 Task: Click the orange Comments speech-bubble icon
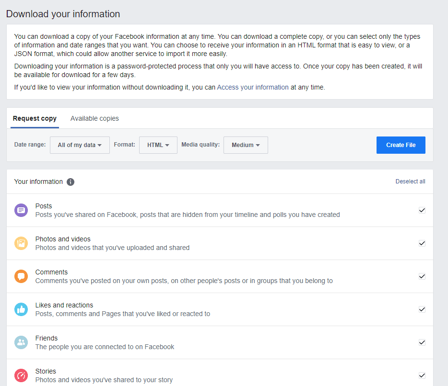tap(21, 276)
